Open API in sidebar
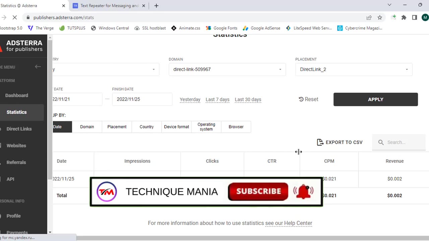The height and width of the screenshot is (241, 429). [x=10, y=179]
